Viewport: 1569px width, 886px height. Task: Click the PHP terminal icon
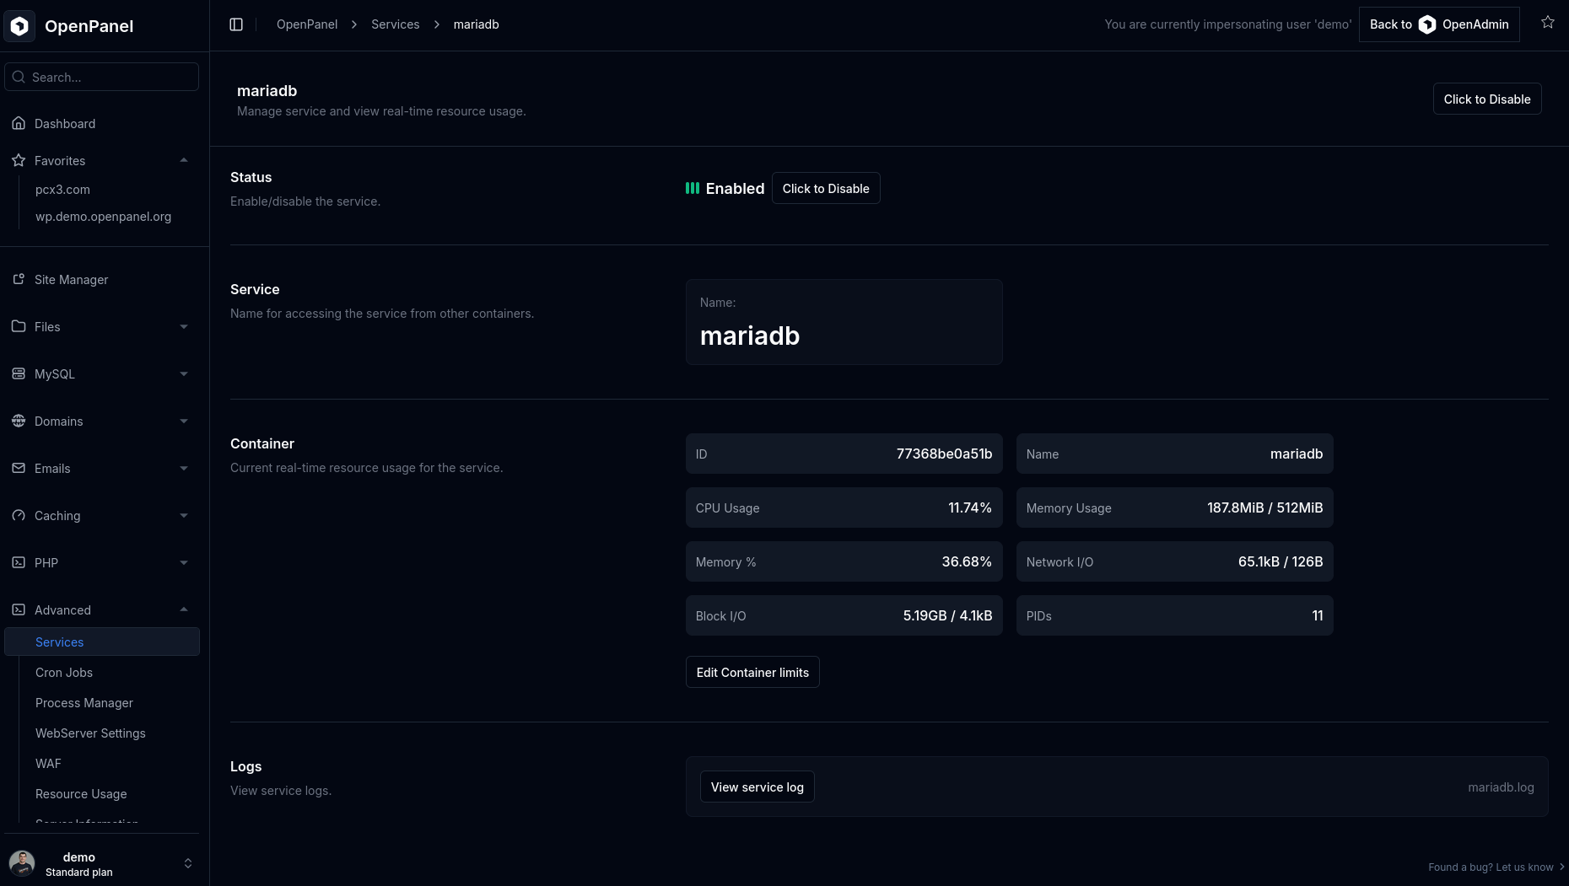pos(19,562)
